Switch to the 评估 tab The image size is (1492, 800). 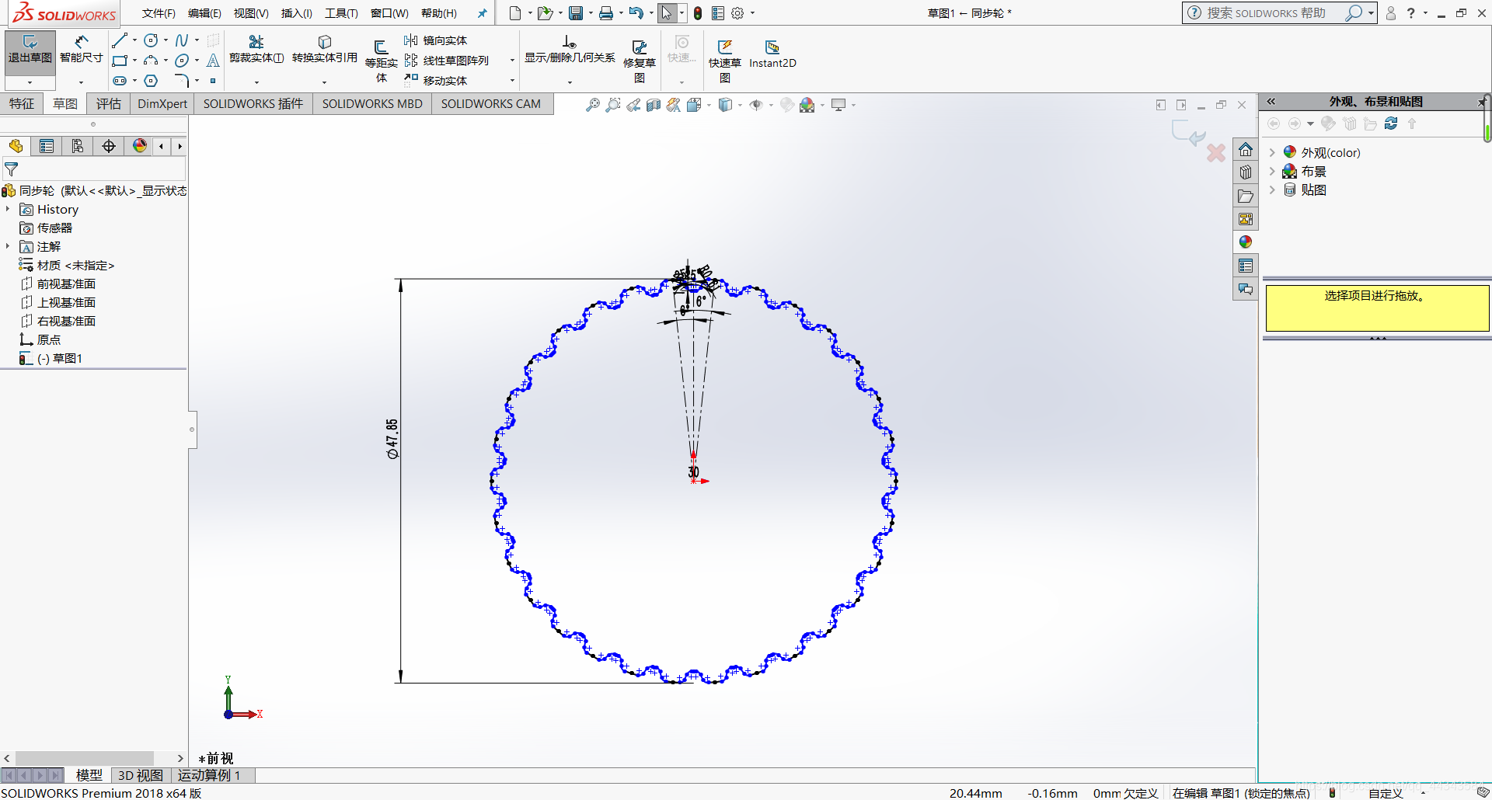coord(108,104)
